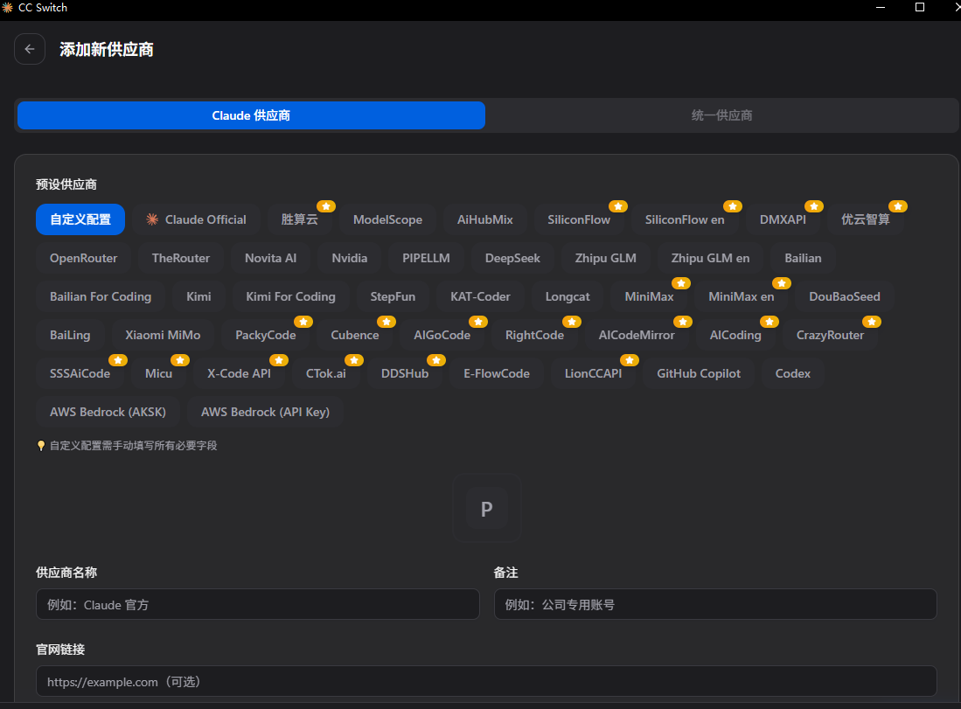
Task: Choose the DouBaoSeed preset
Action: click(x=845, y=296)
